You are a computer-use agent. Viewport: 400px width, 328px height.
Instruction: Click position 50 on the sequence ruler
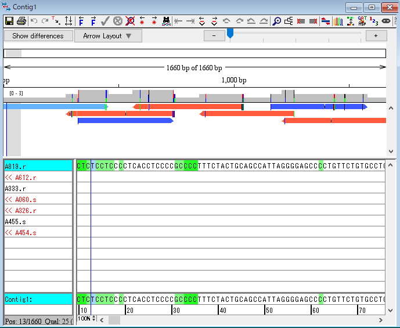tap(269, 311)
